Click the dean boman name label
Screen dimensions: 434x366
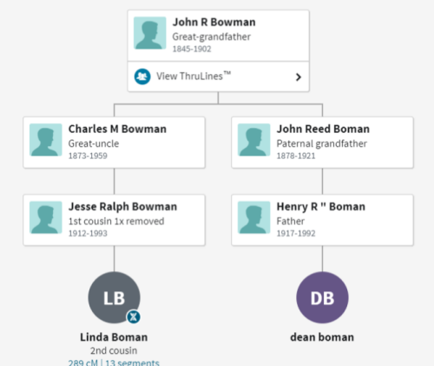(x=322, y=337)
